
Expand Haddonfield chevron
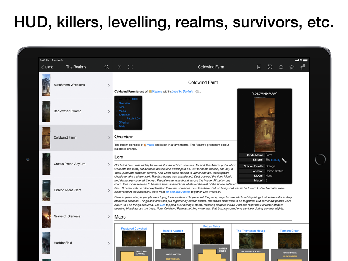(109, 243)
